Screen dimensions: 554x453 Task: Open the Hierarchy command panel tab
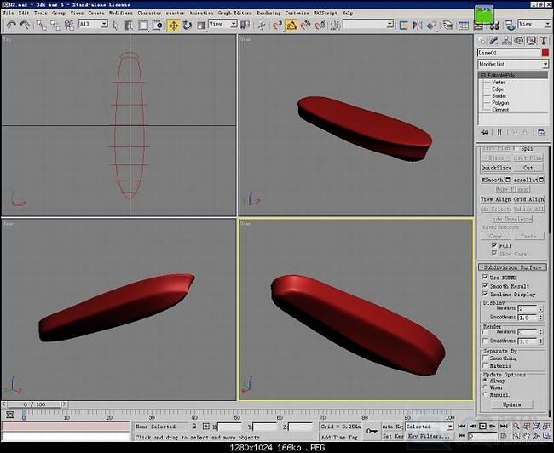[506, 41]
